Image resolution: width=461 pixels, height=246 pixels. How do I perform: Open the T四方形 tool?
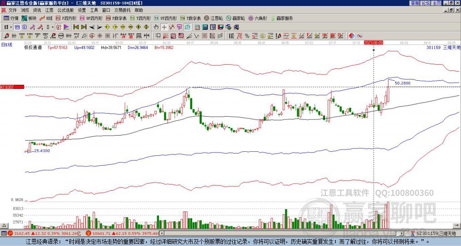(140, 18)
